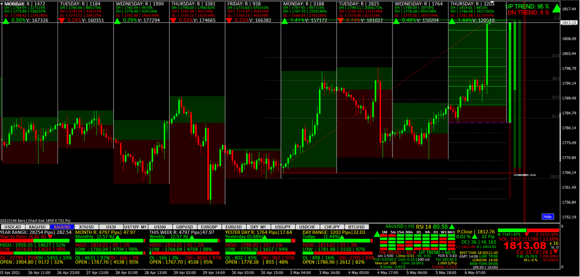Click the green Weekly 2.57% up arrow

click(192, 236)
